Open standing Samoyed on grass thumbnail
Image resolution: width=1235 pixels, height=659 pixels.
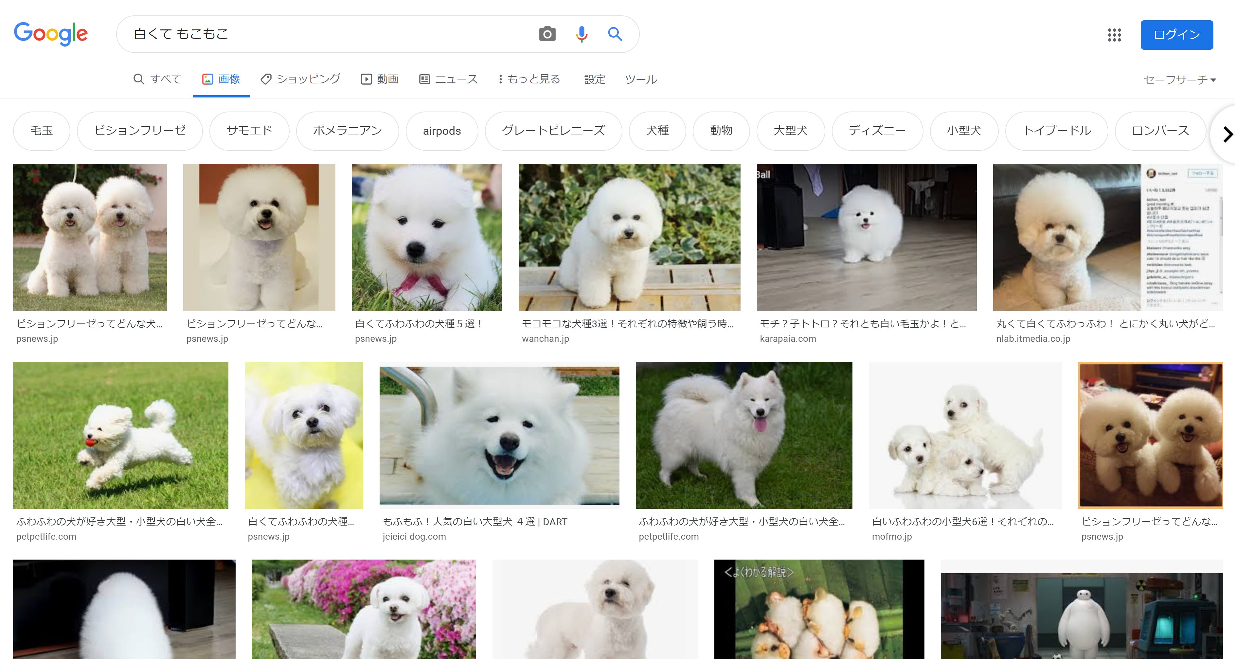pyautogui.click(x=743, y=435)
